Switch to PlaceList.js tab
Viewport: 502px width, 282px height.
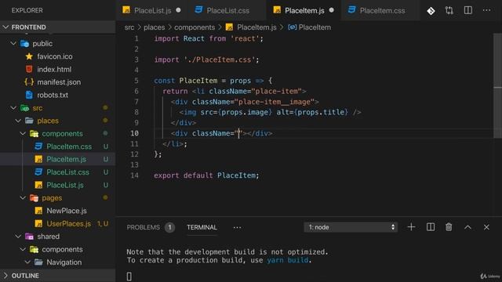point(151,10)
